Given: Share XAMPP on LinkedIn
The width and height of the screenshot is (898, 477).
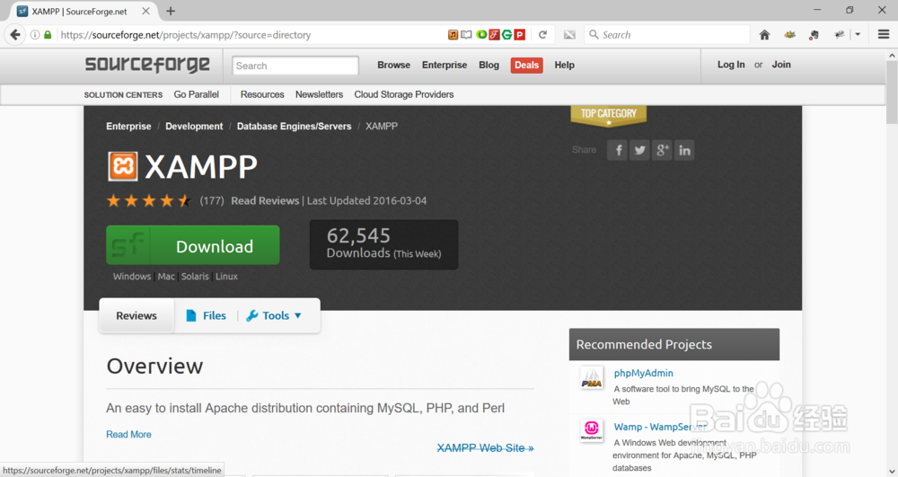Looking at the screenshot, I should coord(684,150).
